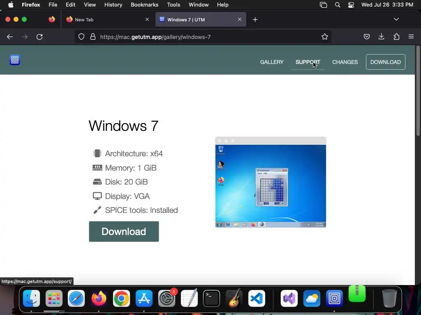Click the padlock site info icon
This screenshot has width=421, height=315.
coord(93,37)
